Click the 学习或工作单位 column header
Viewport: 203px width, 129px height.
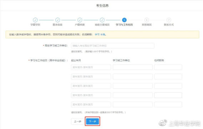click(x=121, y=60)
